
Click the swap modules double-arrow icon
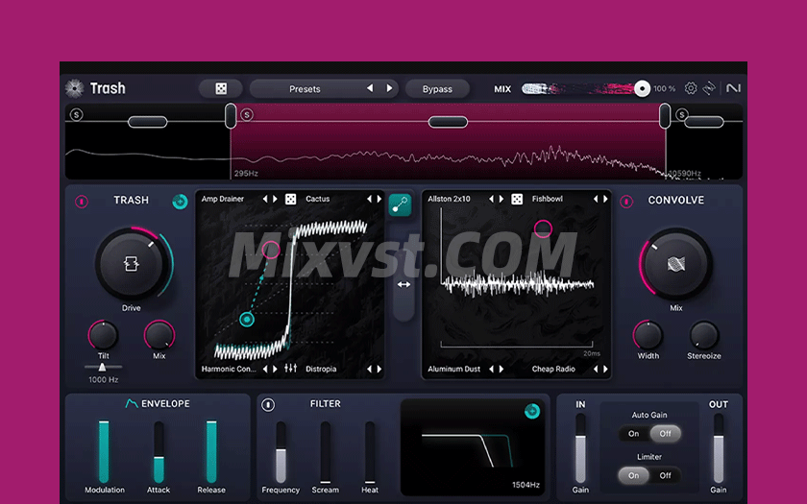coord(403,284)
